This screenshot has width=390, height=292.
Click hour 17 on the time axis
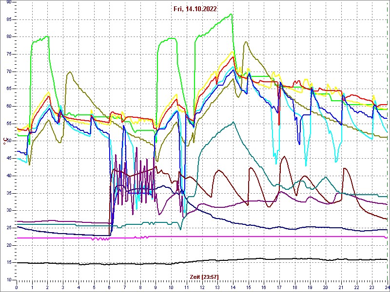coord(279,287)
